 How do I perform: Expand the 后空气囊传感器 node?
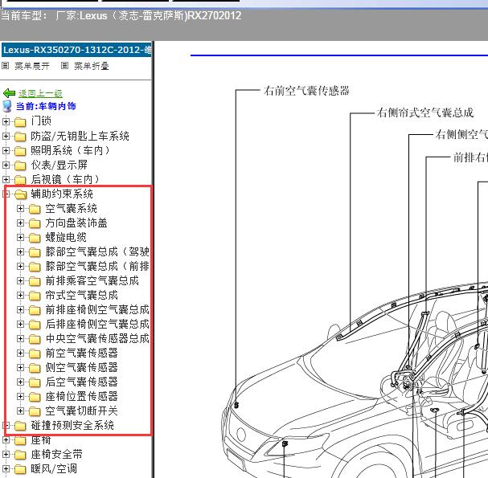pos(20,382)
